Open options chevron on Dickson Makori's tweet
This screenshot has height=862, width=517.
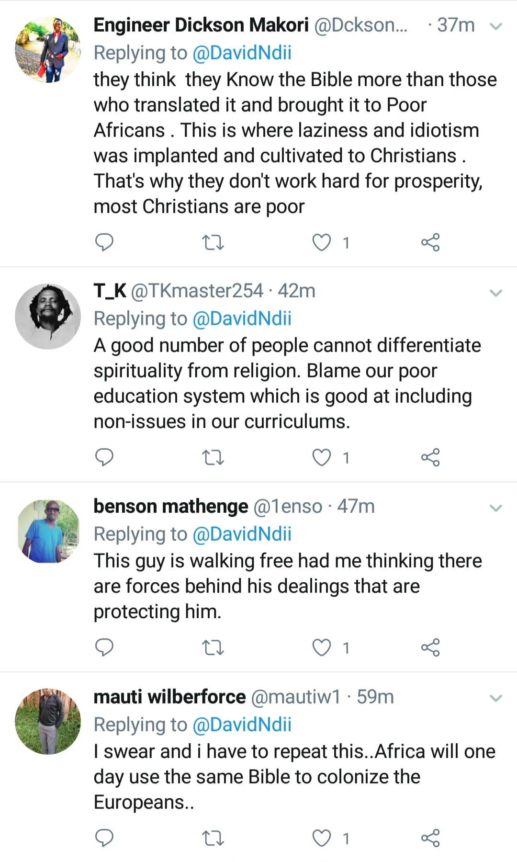(496, 26)
